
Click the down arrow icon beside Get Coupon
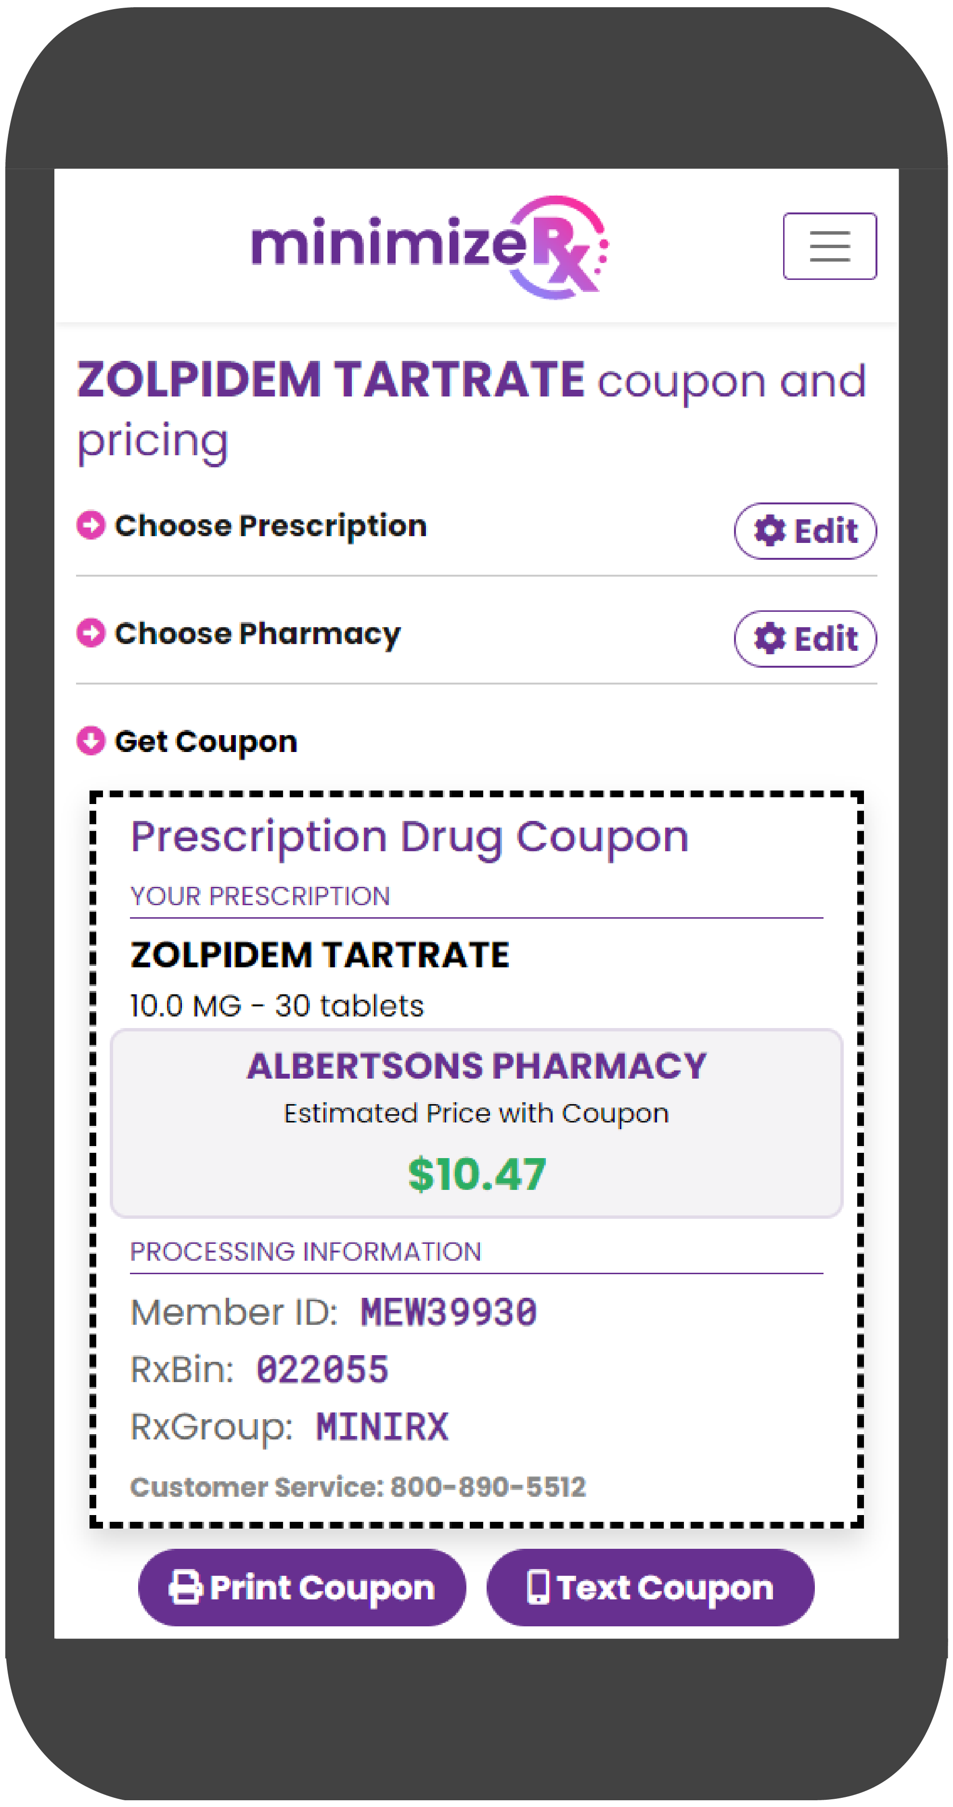pyautogui.click(x=90, y=740)
